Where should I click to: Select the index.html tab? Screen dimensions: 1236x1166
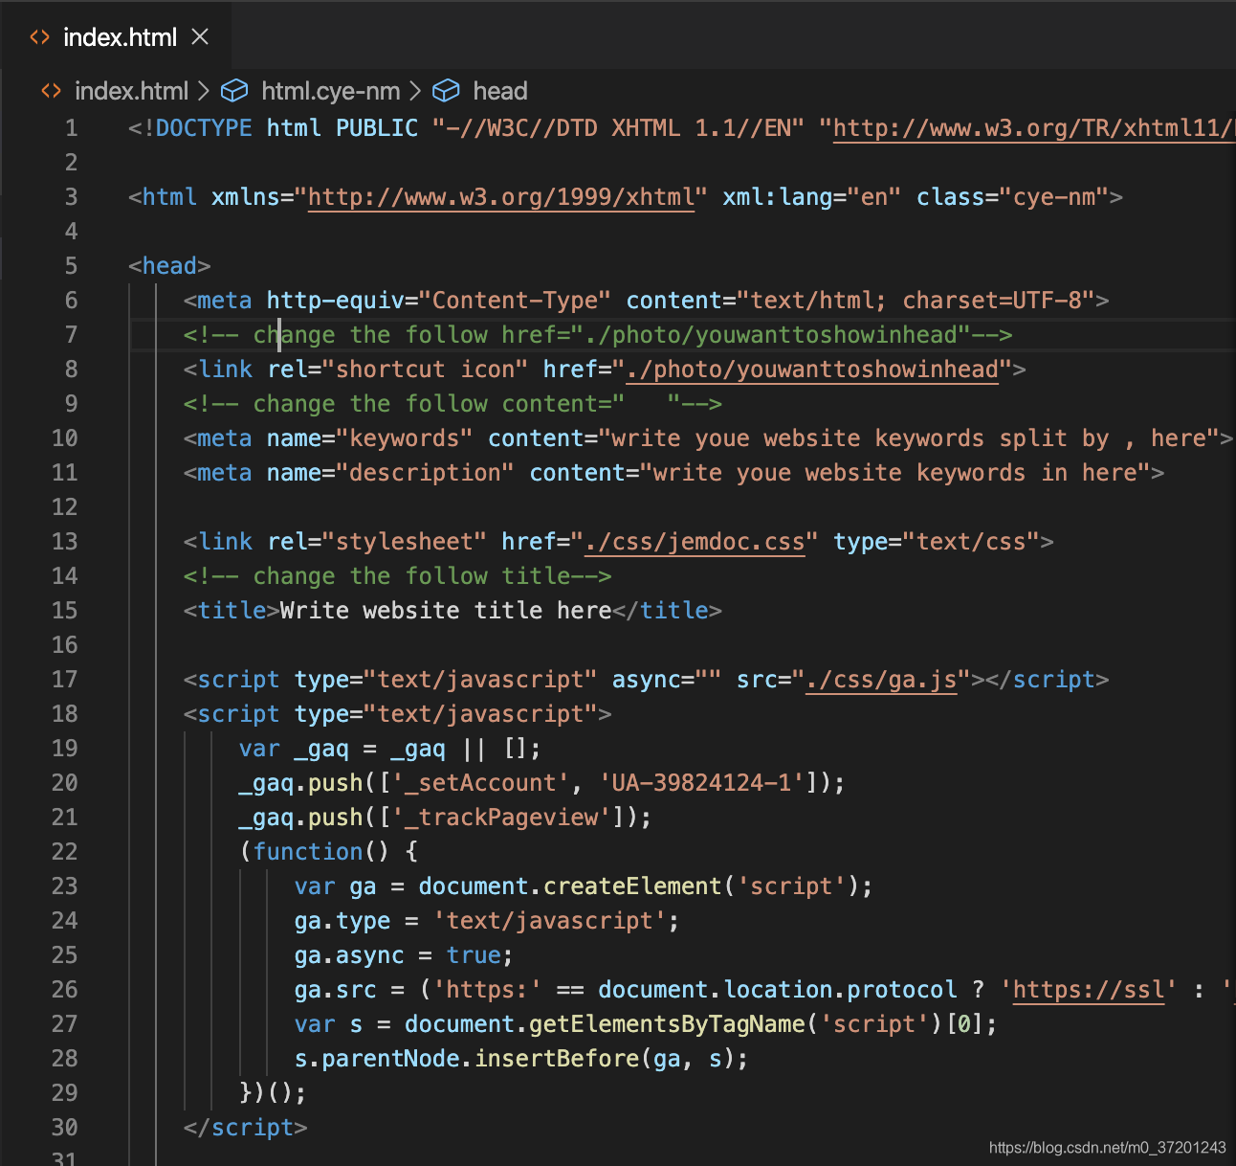point(116,37)
